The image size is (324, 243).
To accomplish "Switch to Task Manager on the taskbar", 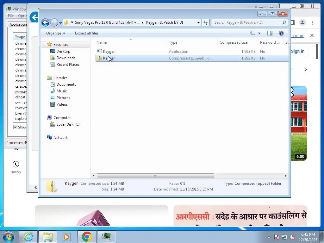I will point(107,237).
